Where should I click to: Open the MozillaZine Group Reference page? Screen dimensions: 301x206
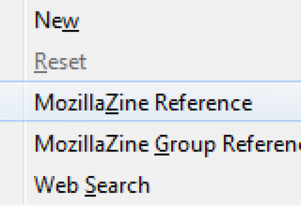point(166,144)
